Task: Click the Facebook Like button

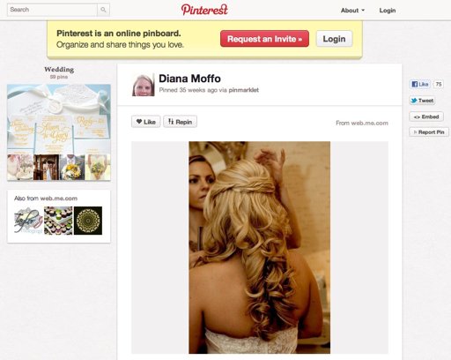Action: tap(420, 85)
